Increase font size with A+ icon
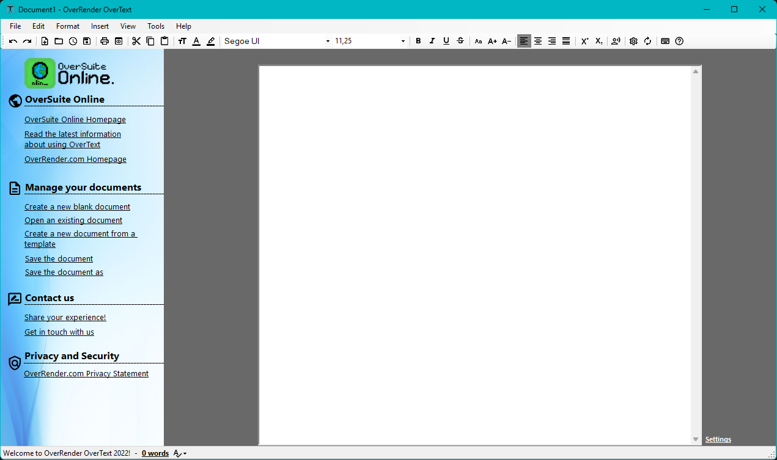Image resolution: width=777 pixels, height=460 pixels. pos(492,42)
